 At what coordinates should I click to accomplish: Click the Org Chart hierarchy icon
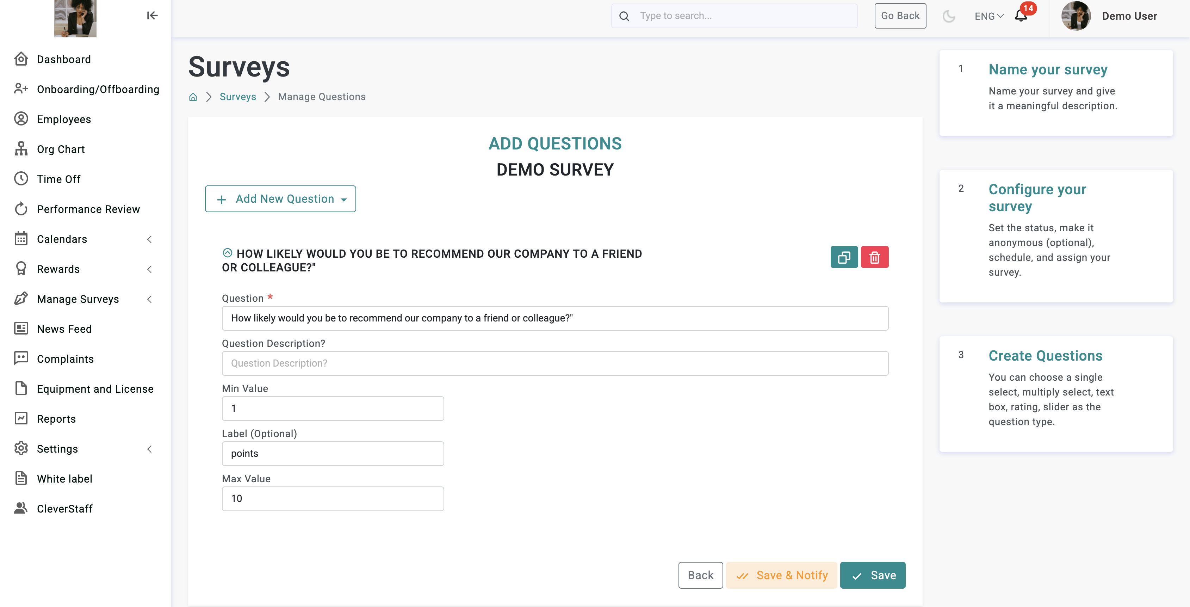coord(21,149)
